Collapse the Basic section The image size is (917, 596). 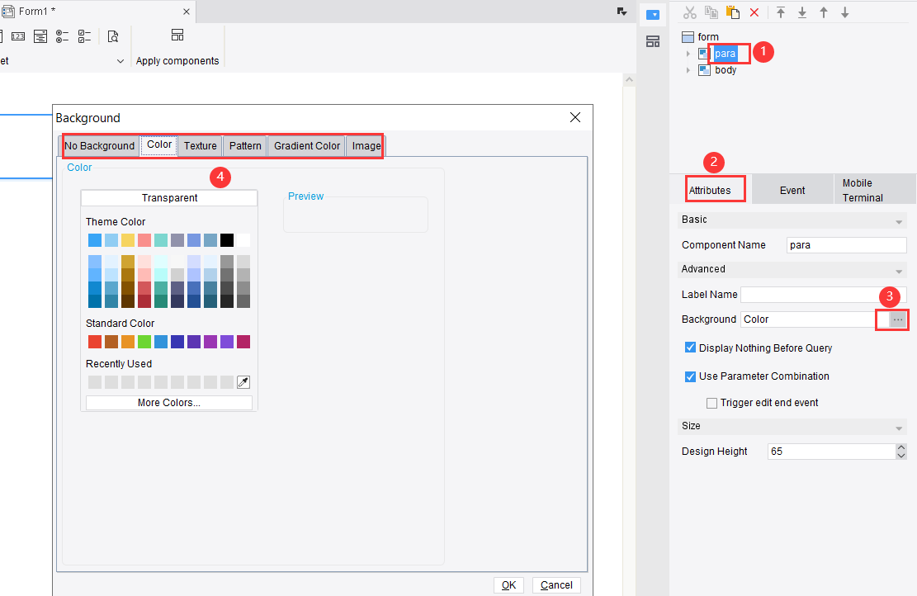(x=899, y=221)
